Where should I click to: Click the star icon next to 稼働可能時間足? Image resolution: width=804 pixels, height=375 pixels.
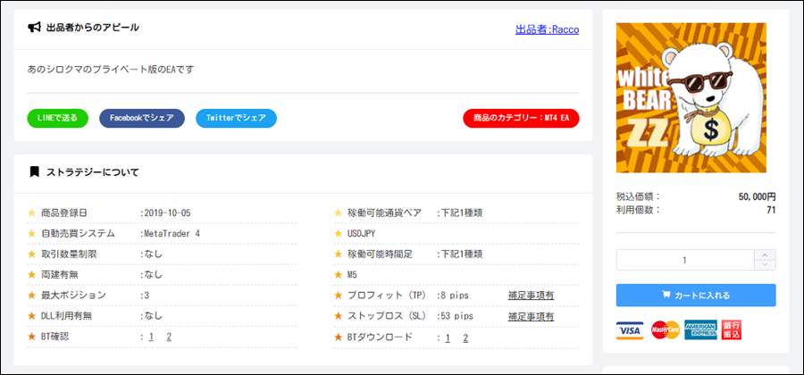coord(338,254)
